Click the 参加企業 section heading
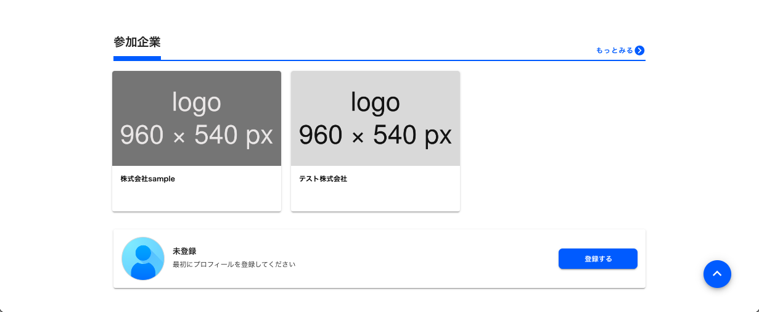 click(137, 42)
